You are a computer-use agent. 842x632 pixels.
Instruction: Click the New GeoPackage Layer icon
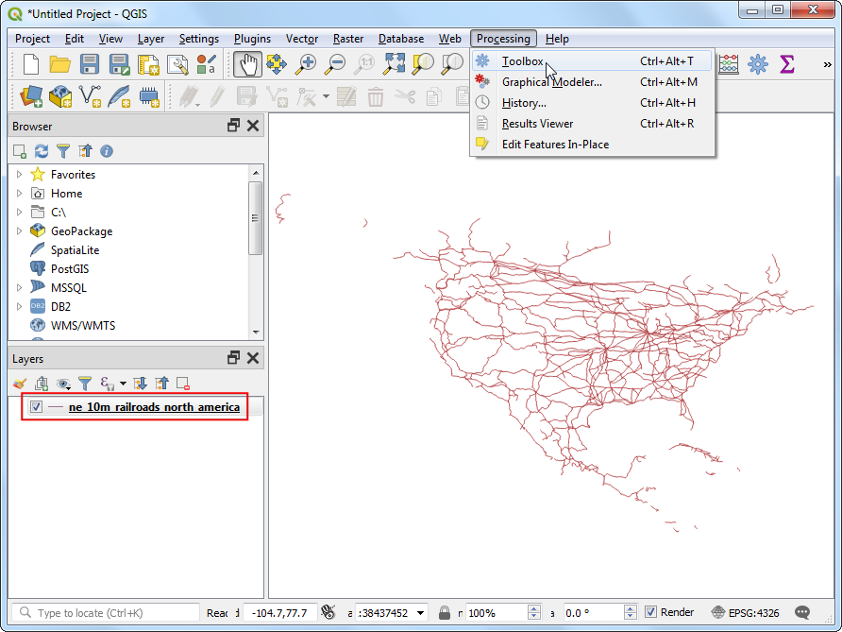[x=61, y=96]
